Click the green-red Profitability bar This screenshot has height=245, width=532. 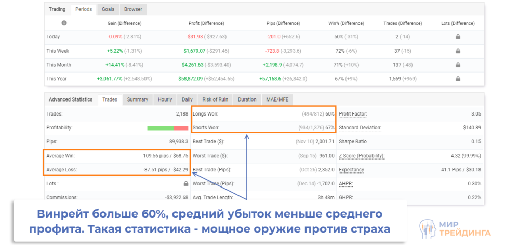click(167, 127)
